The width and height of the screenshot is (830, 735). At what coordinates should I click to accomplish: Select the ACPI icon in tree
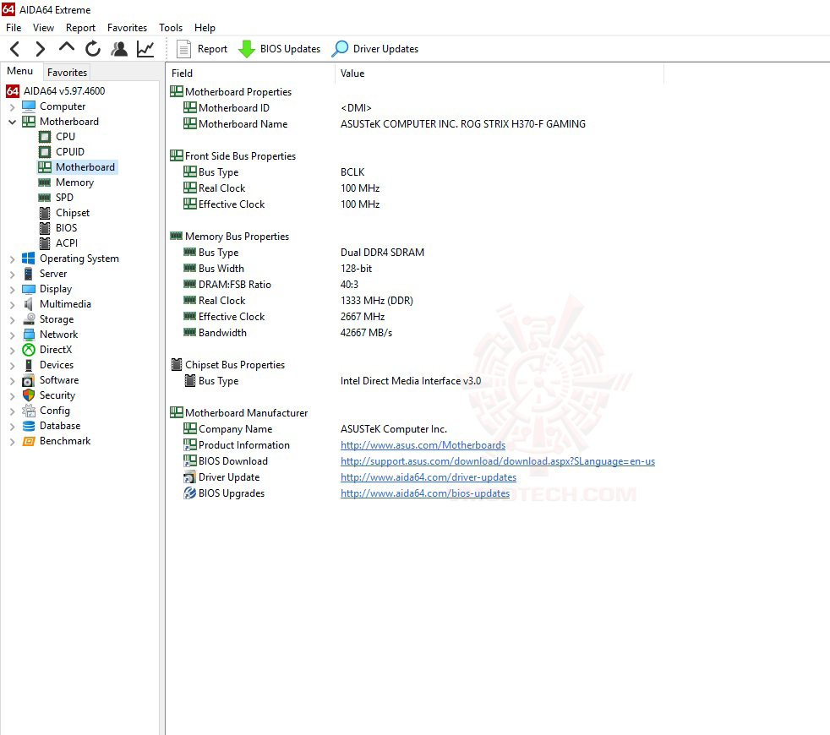click(45, 243)
